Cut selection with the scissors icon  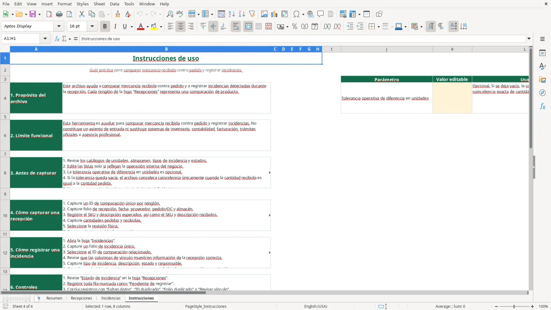tap(82, 14)
